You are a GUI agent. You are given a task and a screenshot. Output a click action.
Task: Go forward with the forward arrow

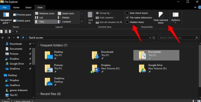coord(9,38)
